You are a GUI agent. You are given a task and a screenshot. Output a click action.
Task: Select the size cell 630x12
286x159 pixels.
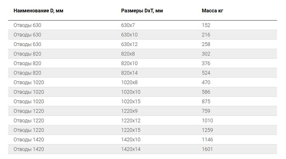[x=129, y=44]
